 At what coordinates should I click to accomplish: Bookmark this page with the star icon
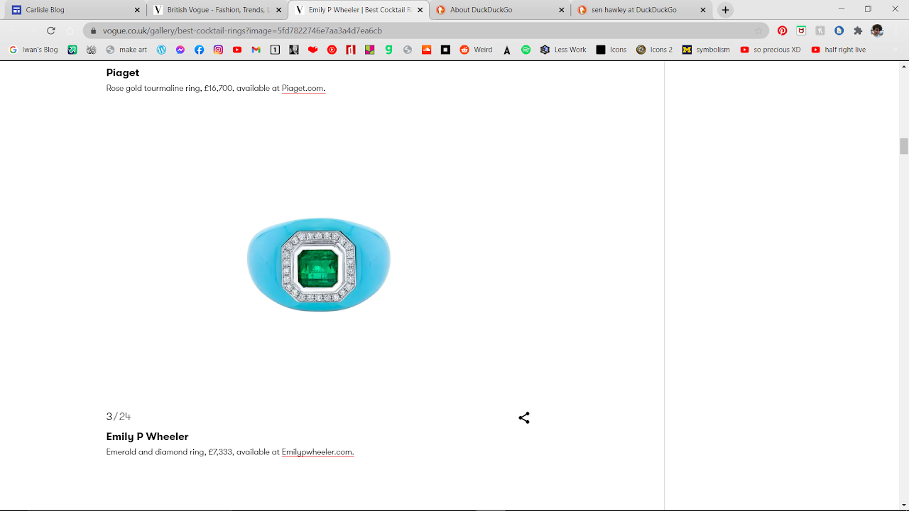pyautogui.click(x=758, y=31)
